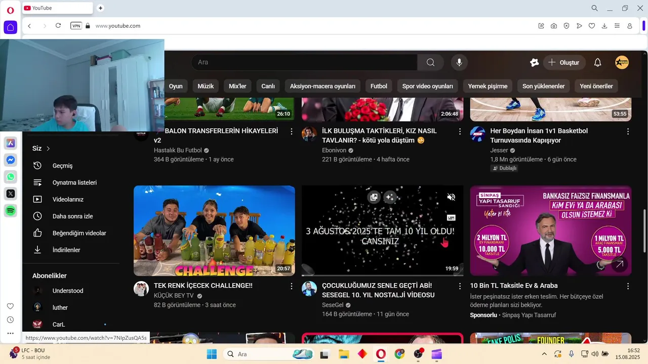This screenshot has width=648, height=364.
Task: Open 'Beğendiğim videolar' in sidebar
Action: (x=71, y=233)
